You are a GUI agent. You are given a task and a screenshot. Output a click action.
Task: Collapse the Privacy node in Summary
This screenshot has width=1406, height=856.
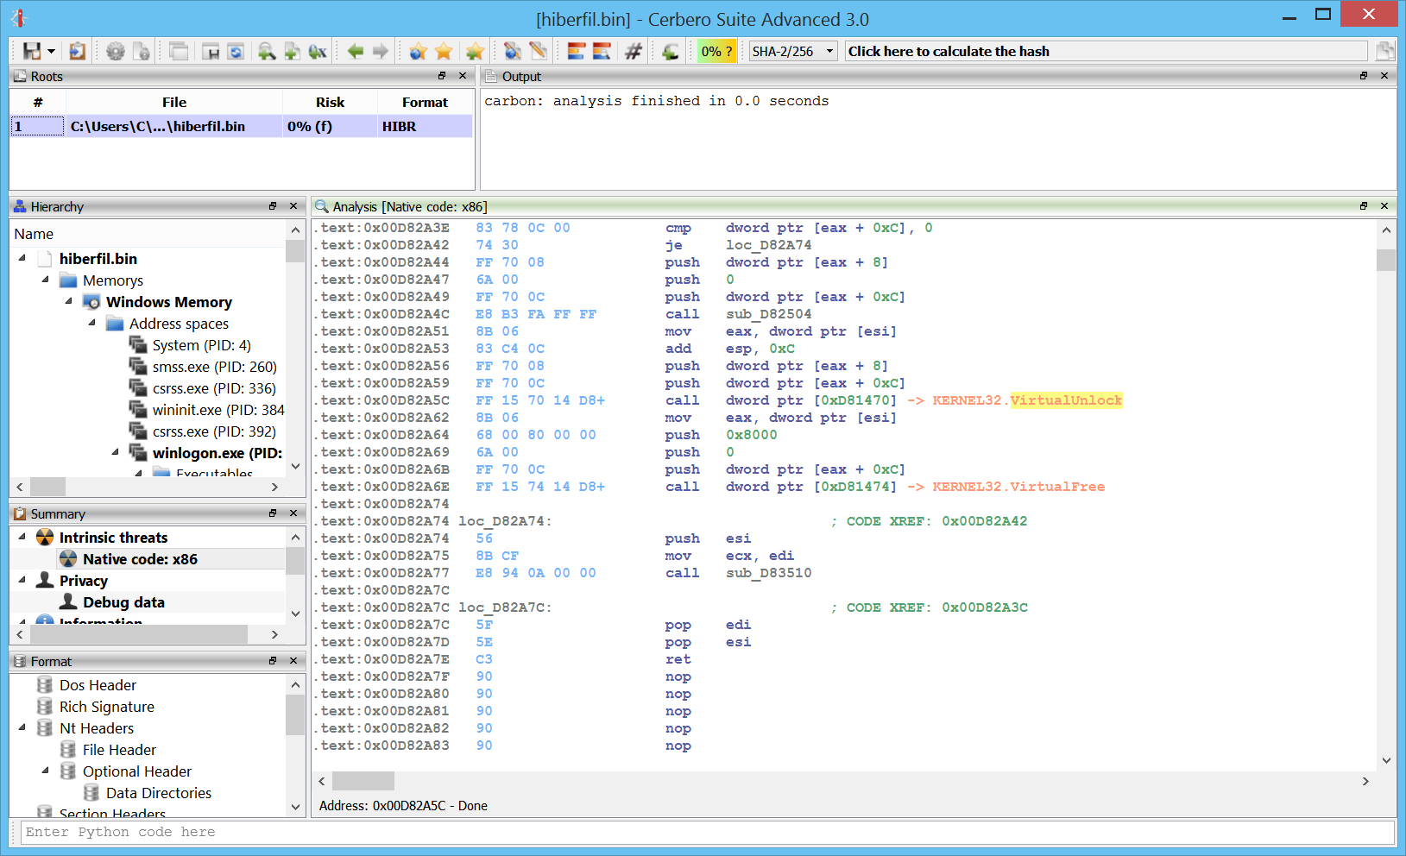point(22,580)
